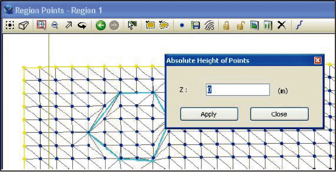Click the landscape image icon
This screenshot has height=172, width=336.
tap(255, 26)
